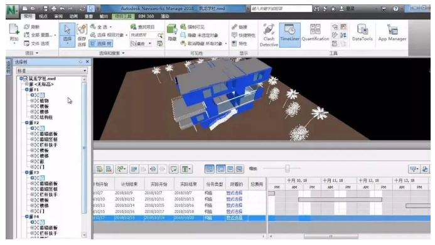Open the Selection Tree mode (标准) dropdown

click(x=51, y=71)
